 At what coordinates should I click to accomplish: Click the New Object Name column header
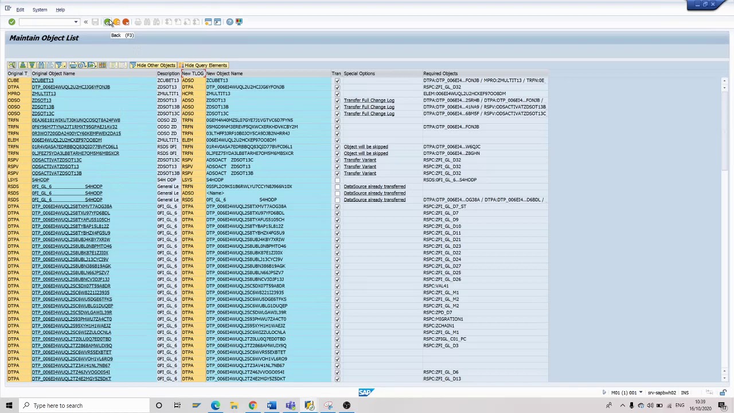tap(268, 73)
